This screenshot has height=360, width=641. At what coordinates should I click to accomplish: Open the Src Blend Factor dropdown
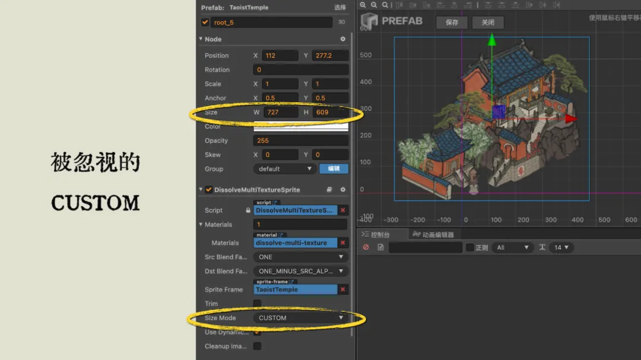[x=300, y=257]
